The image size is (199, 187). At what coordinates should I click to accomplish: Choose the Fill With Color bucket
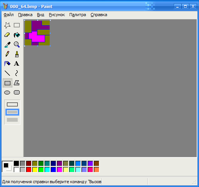(17, 35)
